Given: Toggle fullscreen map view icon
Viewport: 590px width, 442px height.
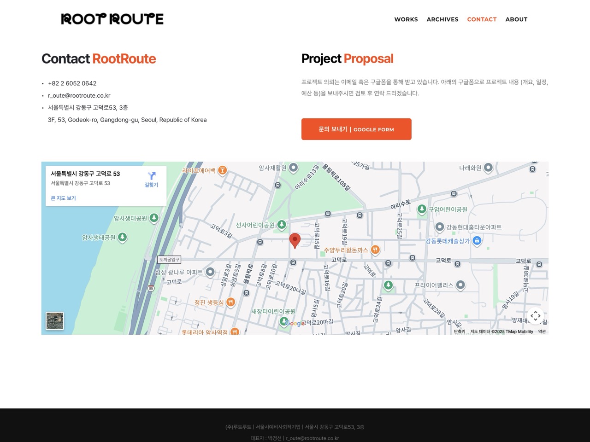Looking at the screenshot, I should 535,316.
